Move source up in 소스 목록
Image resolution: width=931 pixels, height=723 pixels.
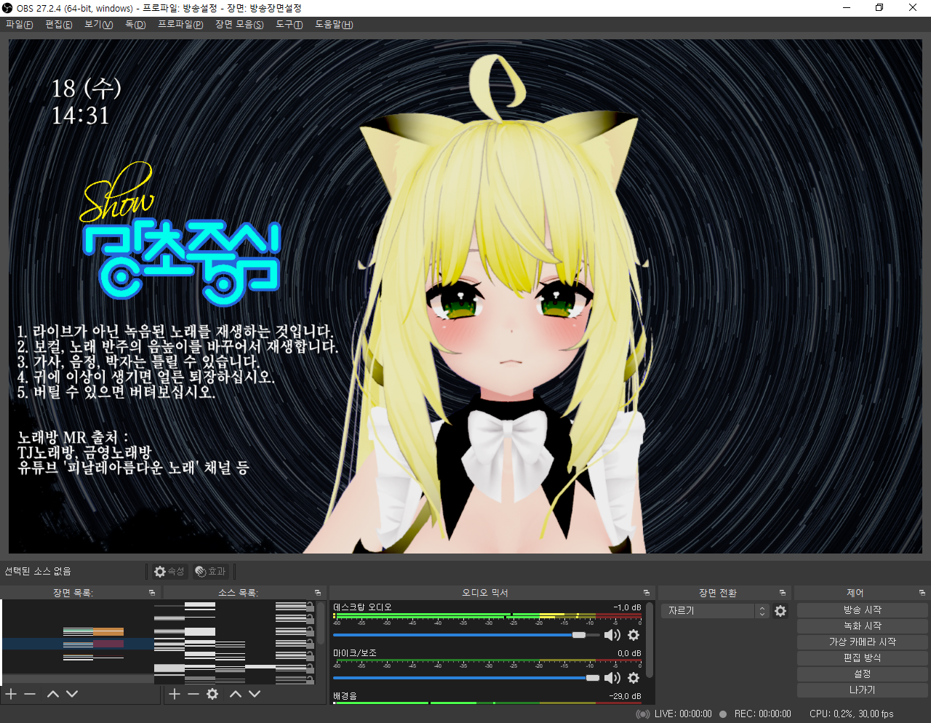point(236,694)
